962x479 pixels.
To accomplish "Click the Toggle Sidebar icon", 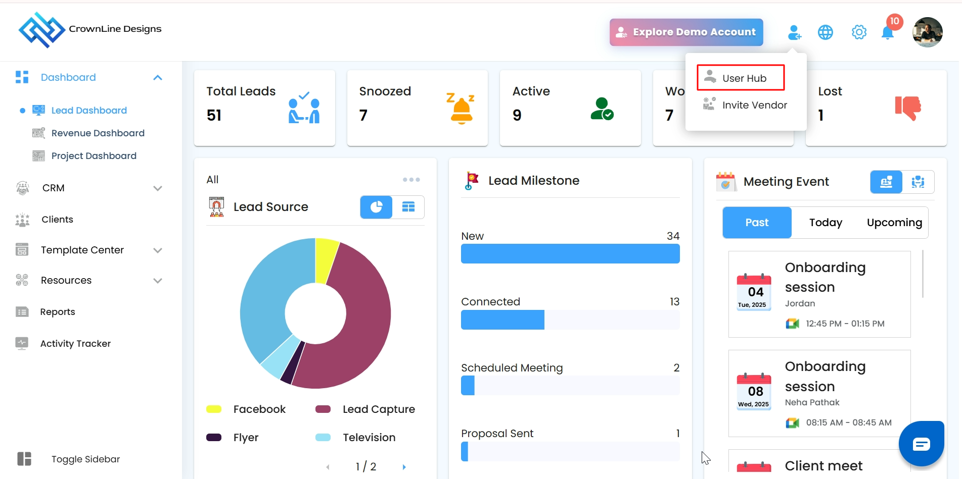I will tap(24, 459).
